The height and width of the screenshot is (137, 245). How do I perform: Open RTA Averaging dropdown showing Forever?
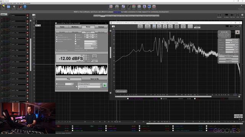pyautogui.click(x=232, y=47)
